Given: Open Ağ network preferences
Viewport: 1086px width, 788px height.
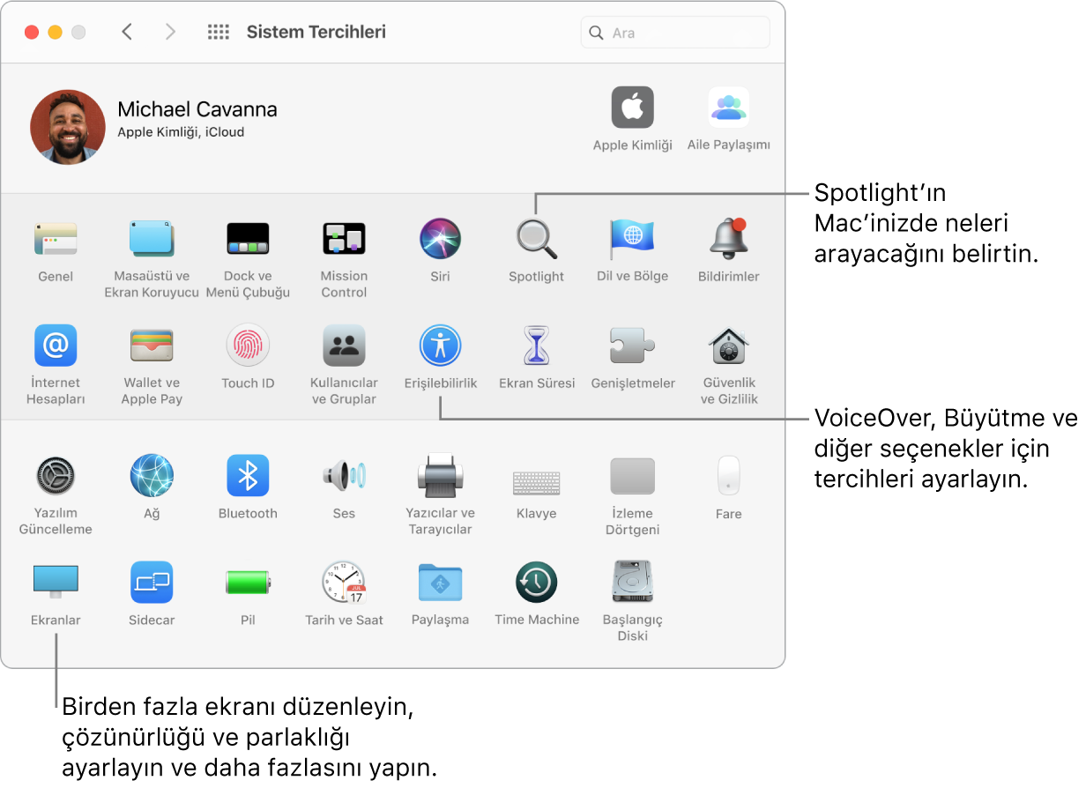Looking at the screenshot, I should [x=152, y=476].
